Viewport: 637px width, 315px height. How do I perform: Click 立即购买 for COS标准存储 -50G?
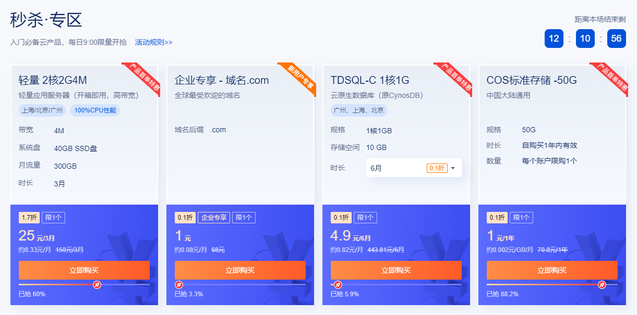pos(552,270)
